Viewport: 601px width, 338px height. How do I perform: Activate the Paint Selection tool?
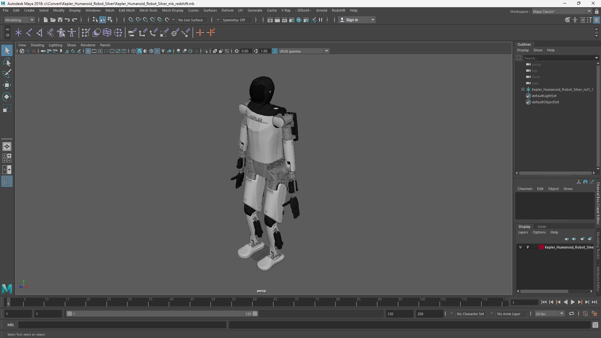7,74
